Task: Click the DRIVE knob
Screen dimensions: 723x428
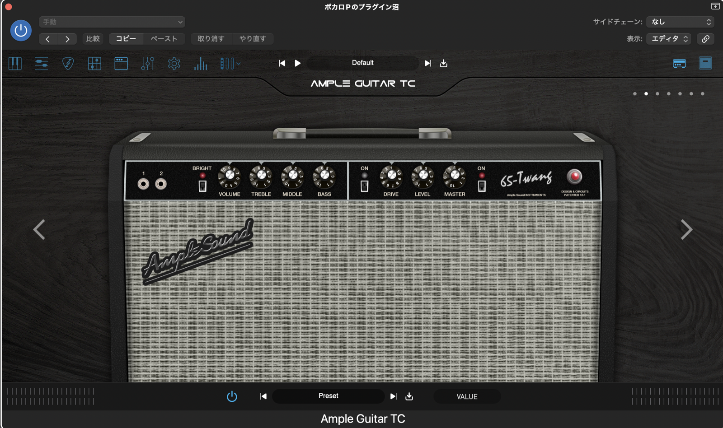Action: tap(391, 177)
